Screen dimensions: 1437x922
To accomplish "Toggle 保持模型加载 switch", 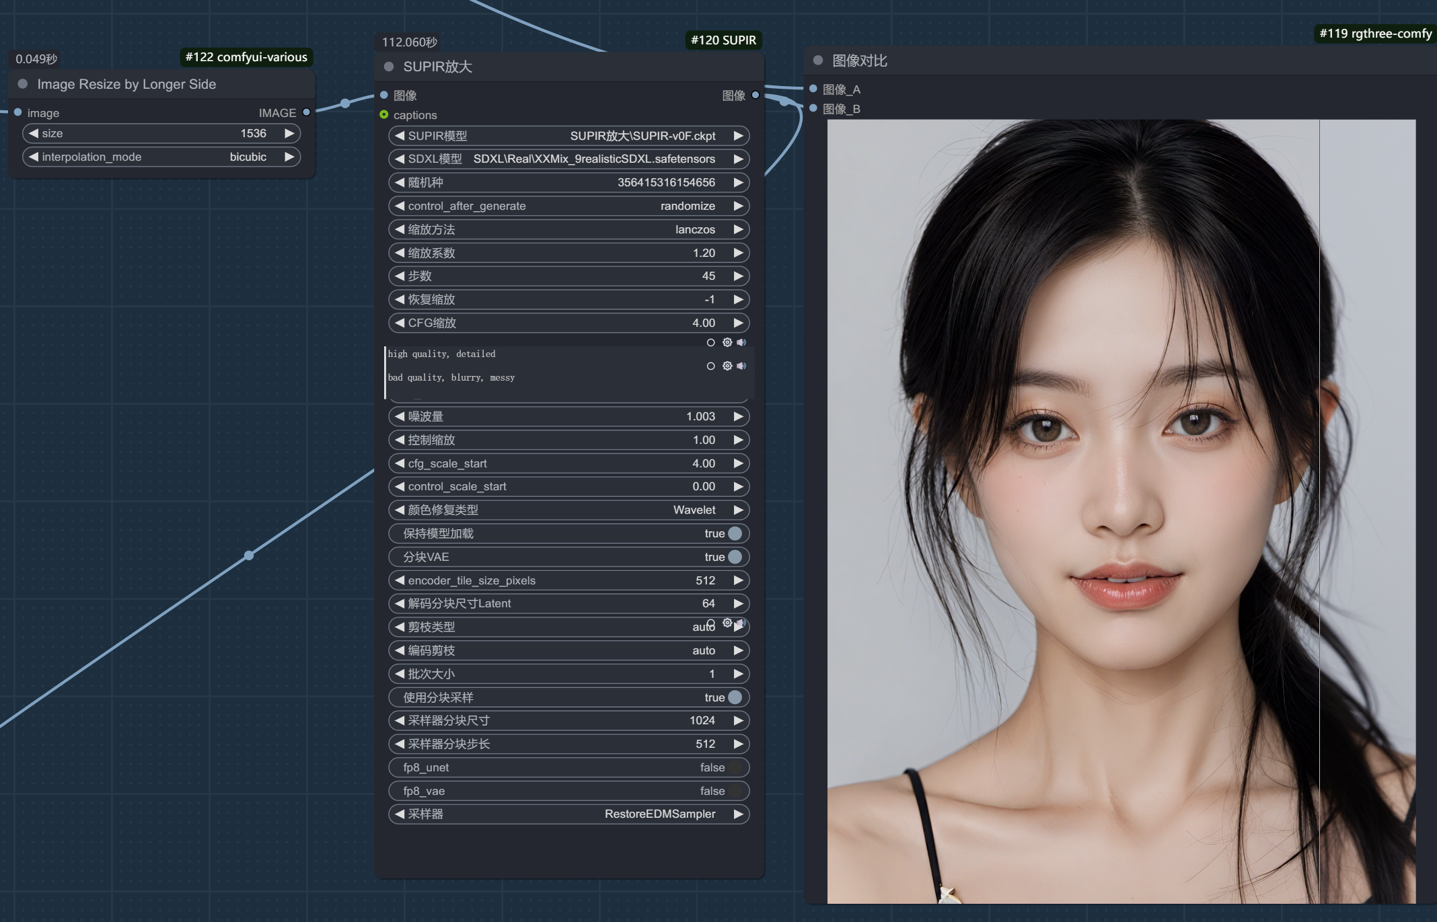I will pos(735,533).
